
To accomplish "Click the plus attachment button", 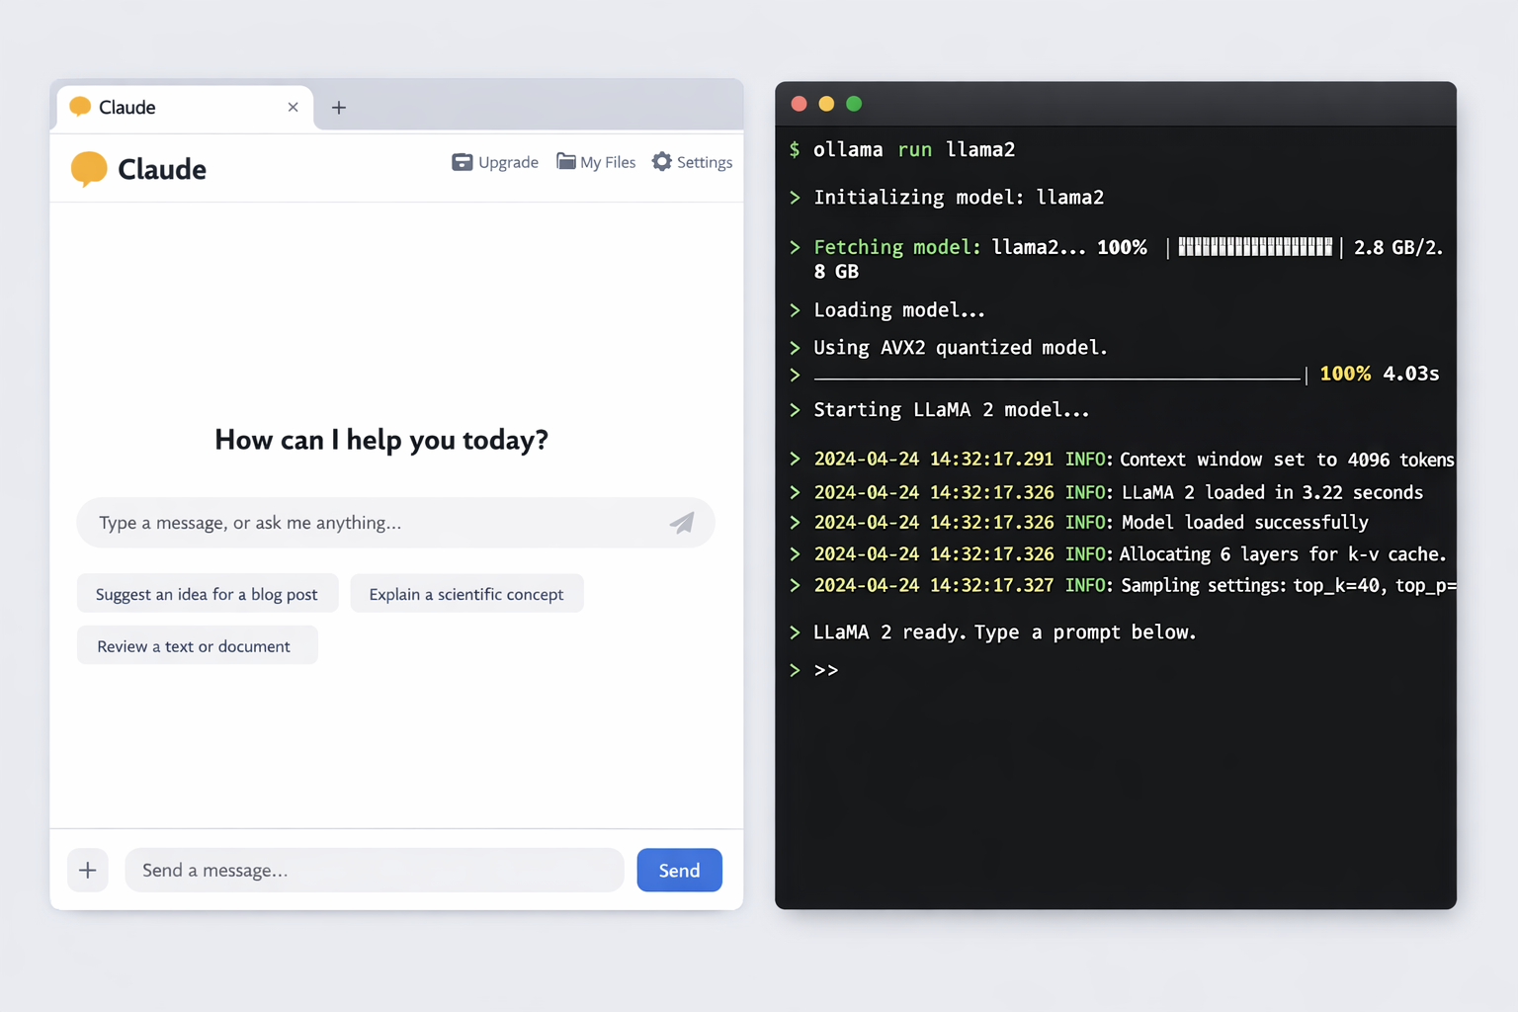I will (88, 870).
